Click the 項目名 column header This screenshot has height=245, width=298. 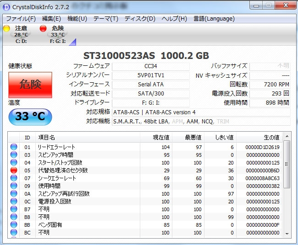(88, 138)
